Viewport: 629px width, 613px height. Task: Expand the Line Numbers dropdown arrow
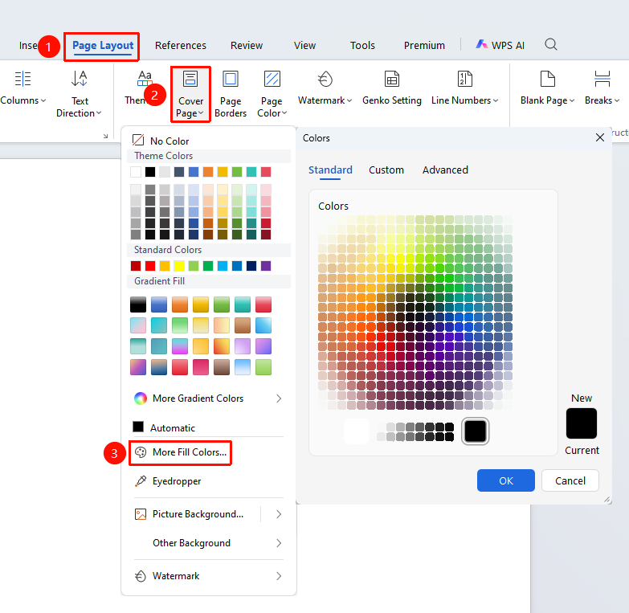pos(496,100)
